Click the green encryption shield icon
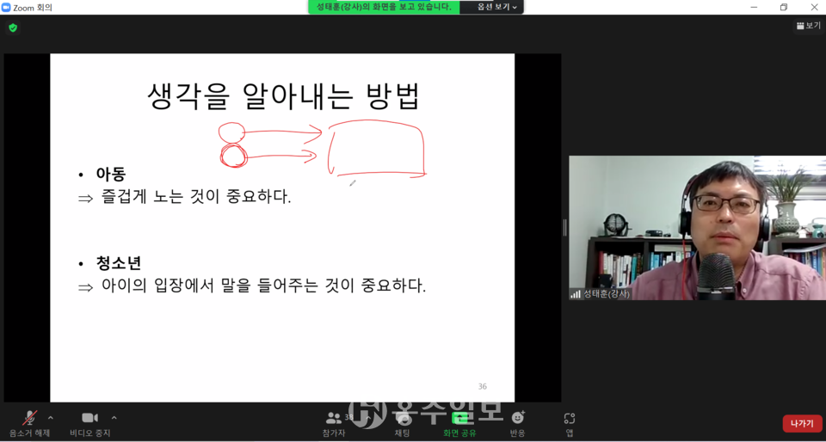The width and height of the screenshot is (826, 442). click(13, 28)
